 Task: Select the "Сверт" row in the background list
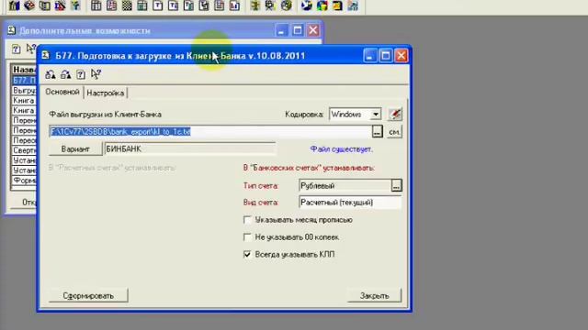[24, 150]
